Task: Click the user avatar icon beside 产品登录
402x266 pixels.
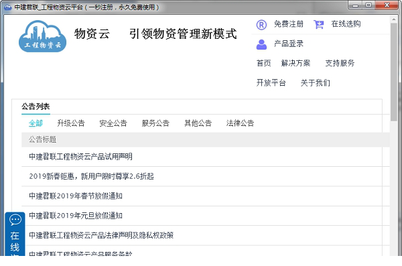Action: tap(261, 44)
